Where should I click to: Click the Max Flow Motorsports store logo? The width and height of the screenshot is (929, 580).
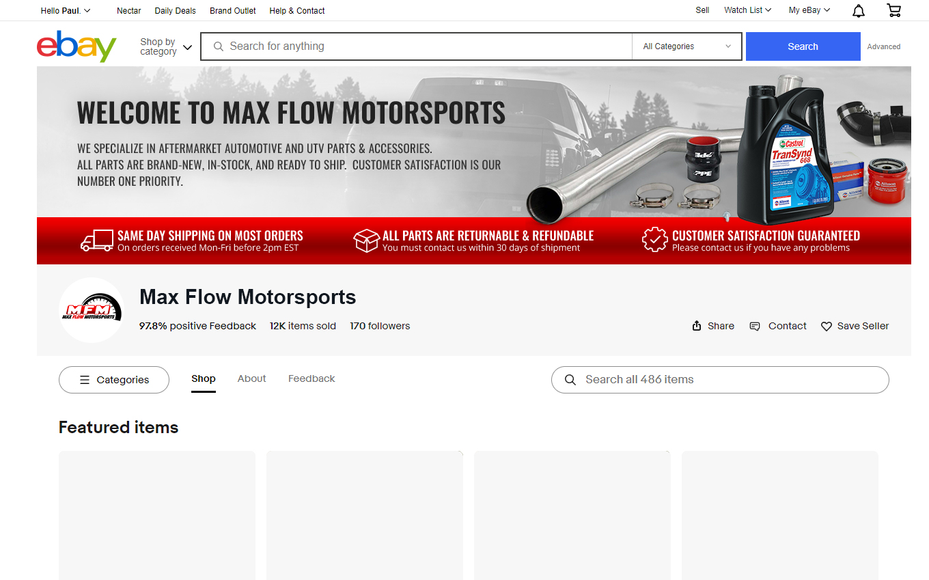(x=92, y=310)
